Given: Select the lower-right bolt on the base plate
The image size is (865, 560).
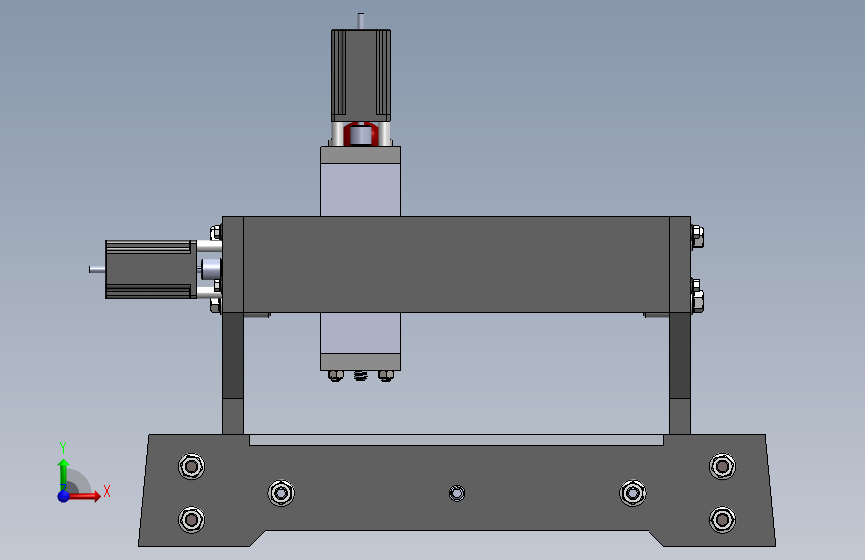Looking at the screenshot, I should pos(722,520).
